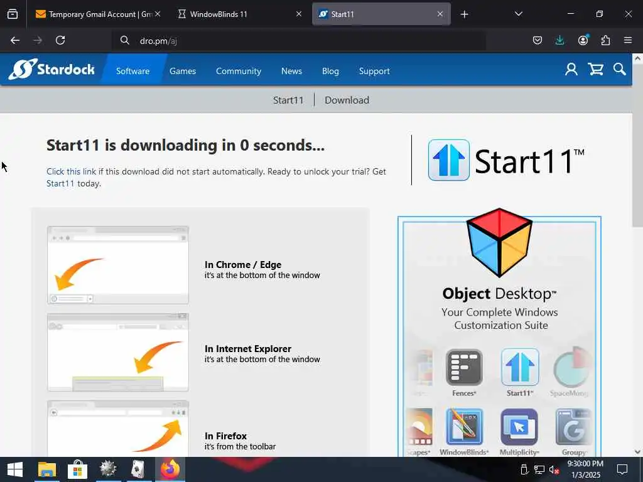Click the page vertical scrollbar thumb
643x482 pixels.
pos(638,145)
